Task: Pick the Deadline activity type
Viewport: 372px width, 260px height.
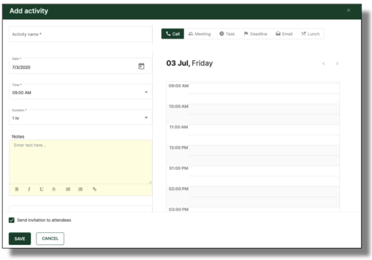Action: coord(255,34)
